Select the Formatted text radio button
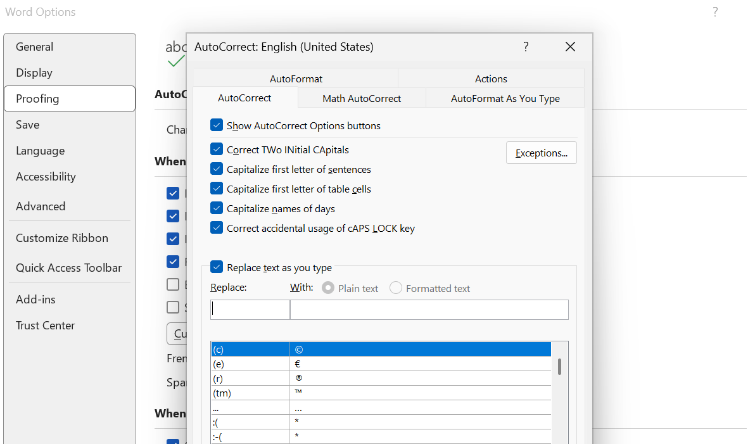755x444 pixels. point(396,288)
